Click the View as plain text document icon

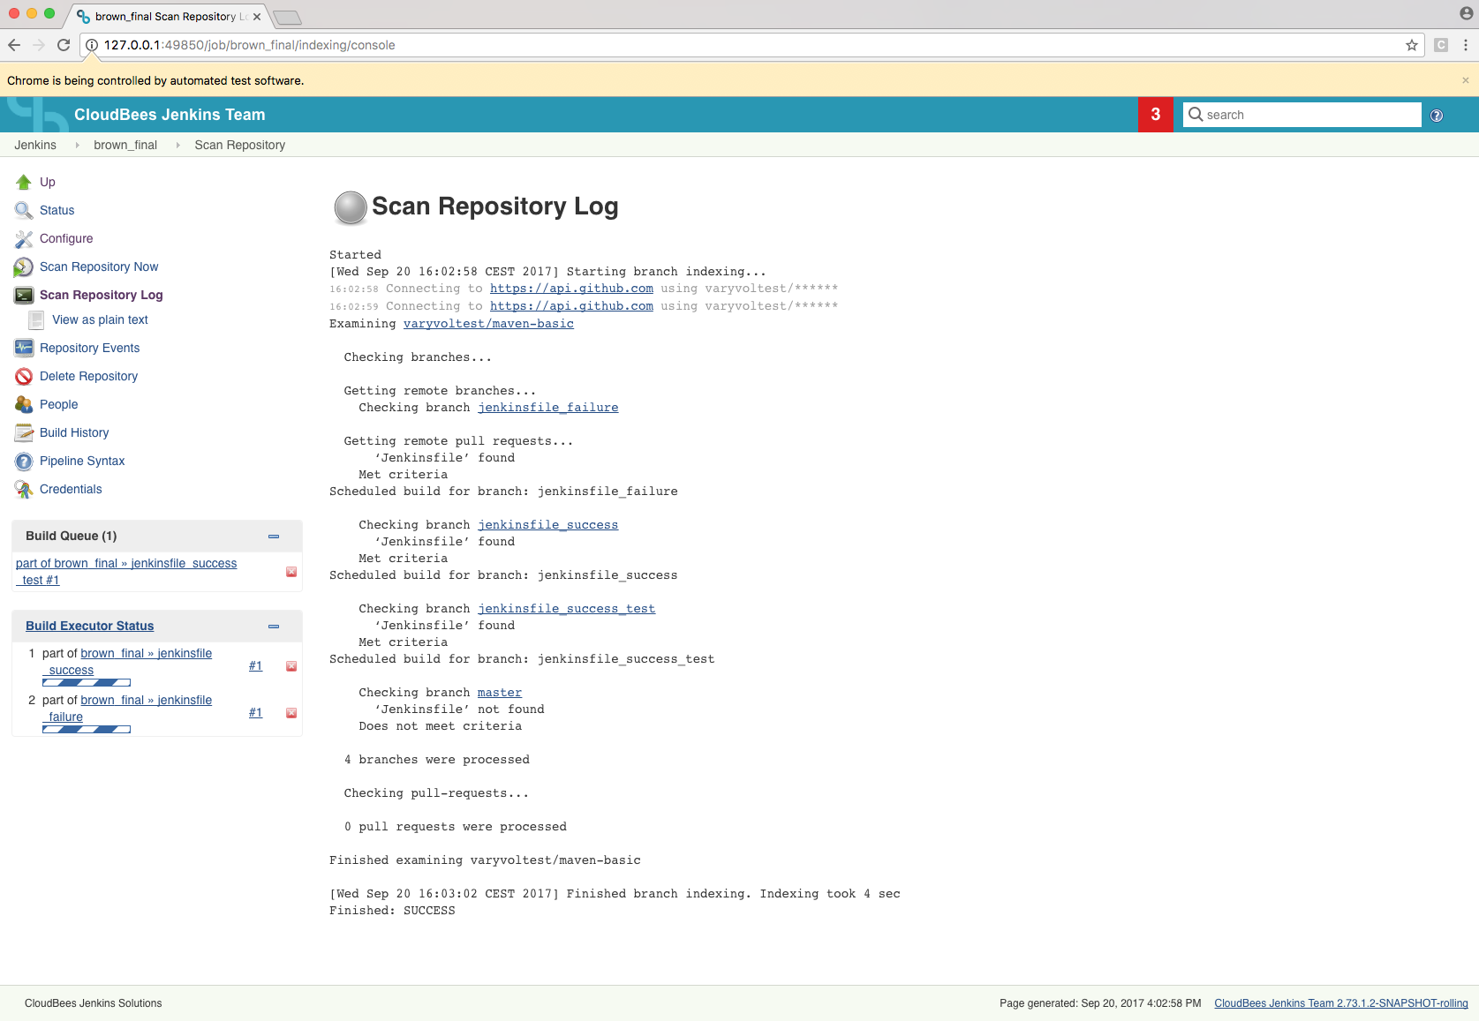tap(36, 319)
